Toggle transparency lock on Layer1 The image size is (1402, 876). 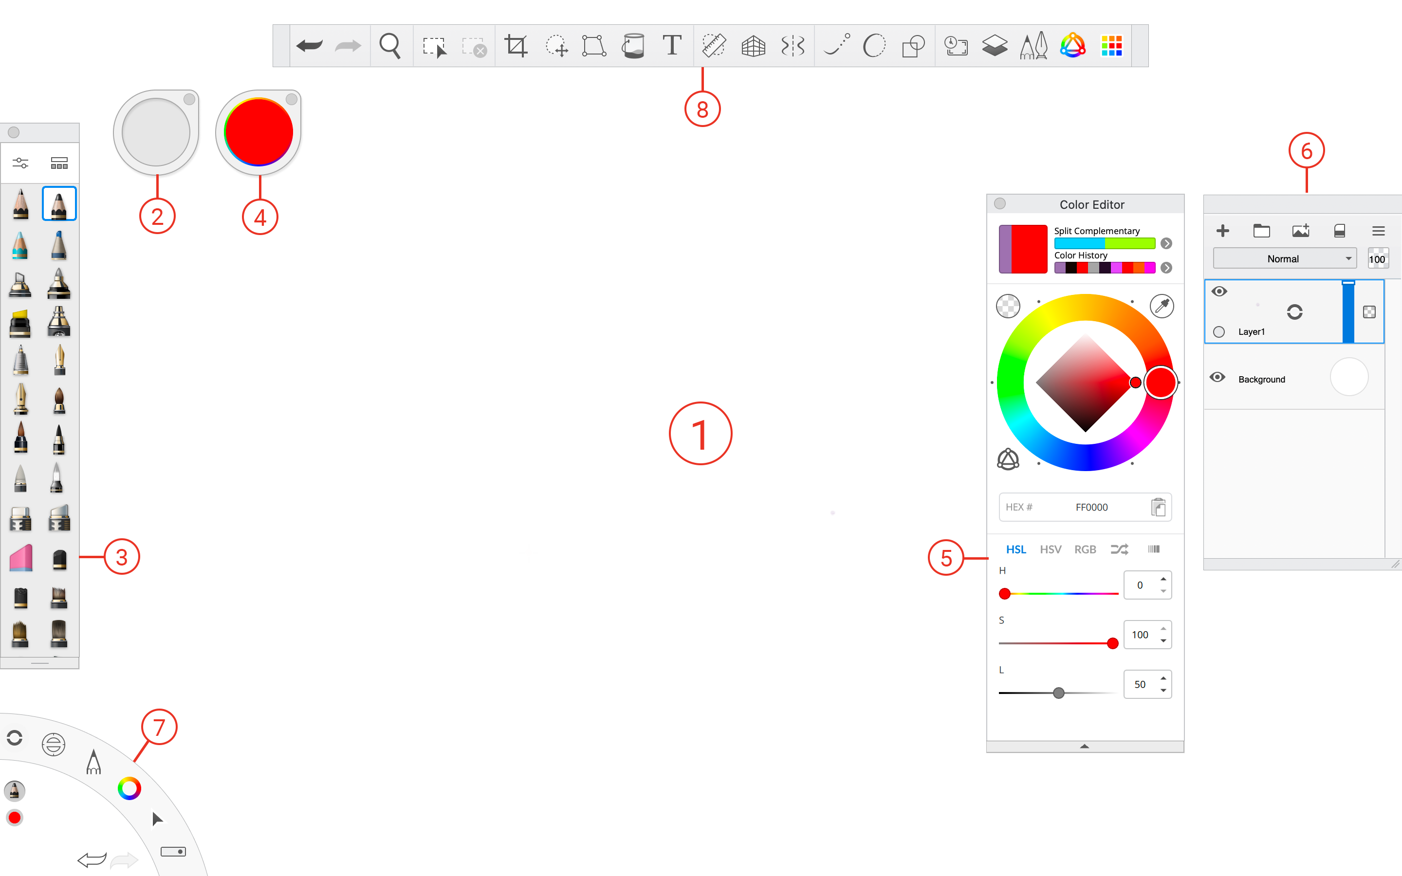[1369, 311]
